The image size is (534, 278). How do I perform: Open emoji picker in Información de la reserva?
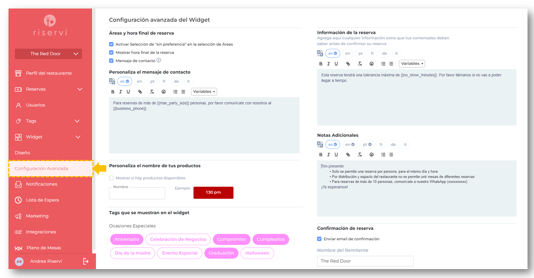click(x=371, y=64)
